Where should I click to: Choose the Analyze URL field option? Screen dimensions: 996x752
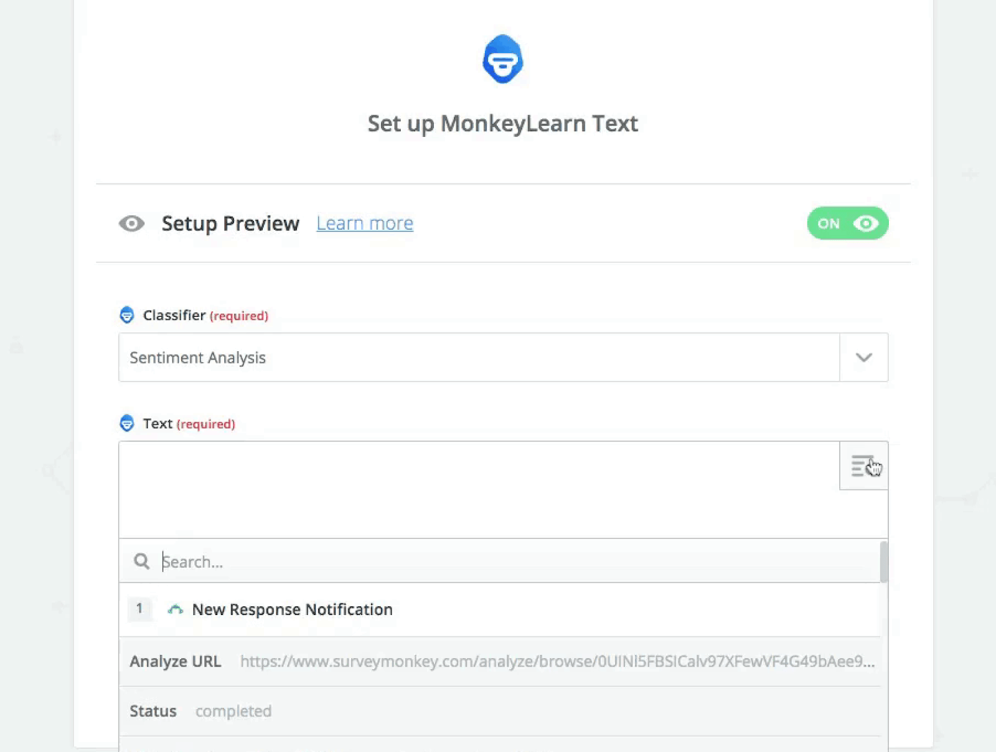(x=500, y=661)
